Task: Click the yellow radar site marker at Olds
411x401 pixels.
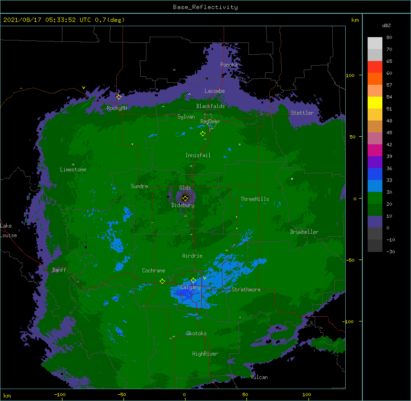Action: coord(185,198)
